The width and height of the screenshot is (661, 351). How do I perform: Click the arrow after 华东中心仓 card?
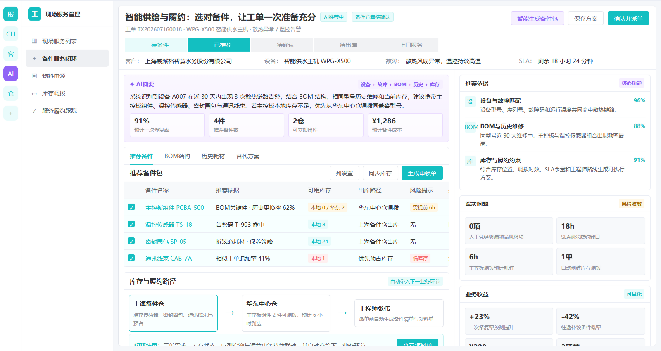pyautogui.click(x=342, y=313)
